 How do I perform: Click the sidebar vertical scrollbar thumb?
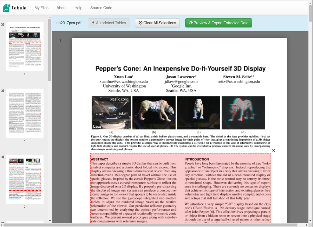point(50,50)
